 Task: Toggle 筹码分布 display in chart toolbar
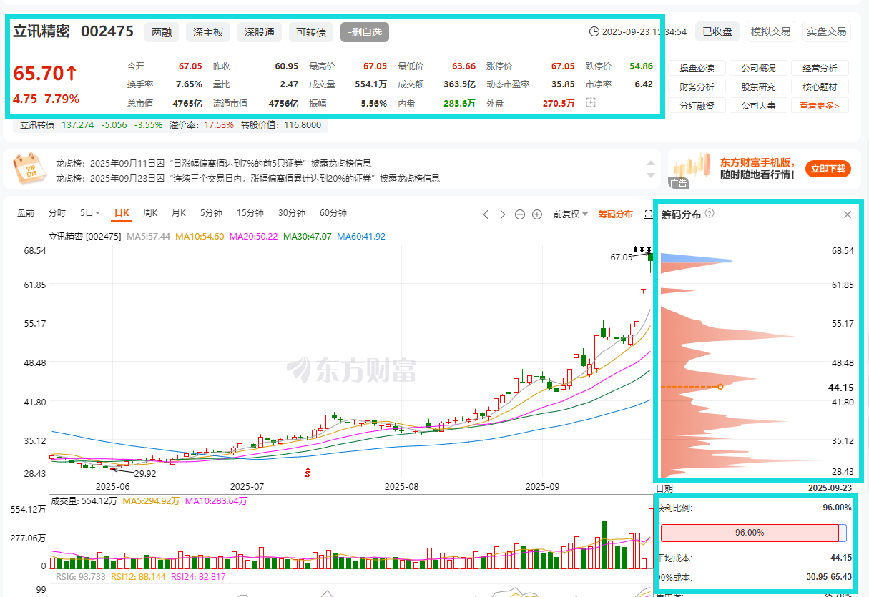616,214
